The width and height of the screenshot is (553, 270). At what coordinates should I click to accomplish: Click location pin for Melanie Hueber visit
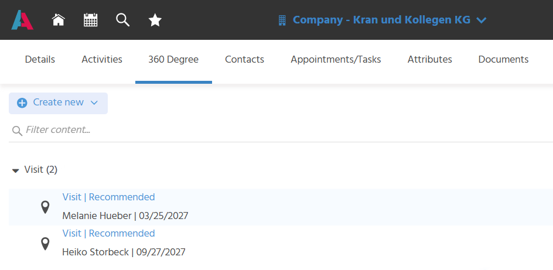(45, 207)
